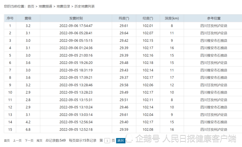
Task: Click 四川雅安市石棉县 location in row 3
Action: 214,41
